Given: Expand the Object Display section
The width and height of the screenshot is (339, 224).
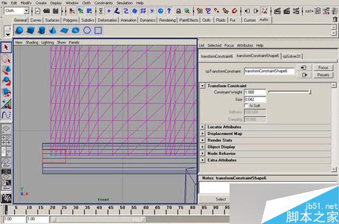Looking at the screenshot, I should point(202,147).
